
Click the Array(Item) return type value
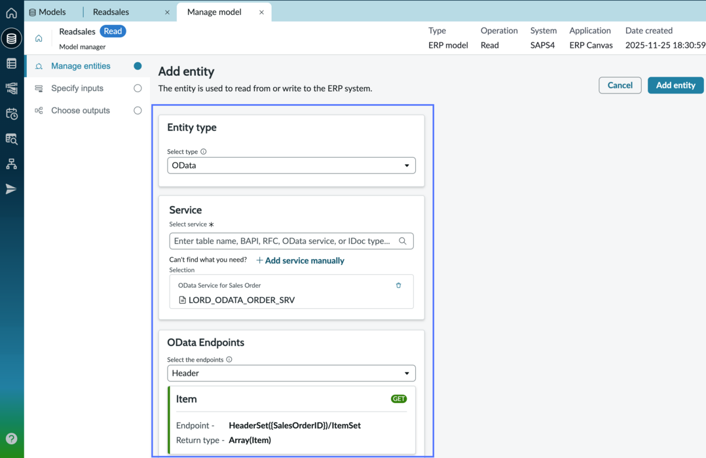tap(250, 440)
